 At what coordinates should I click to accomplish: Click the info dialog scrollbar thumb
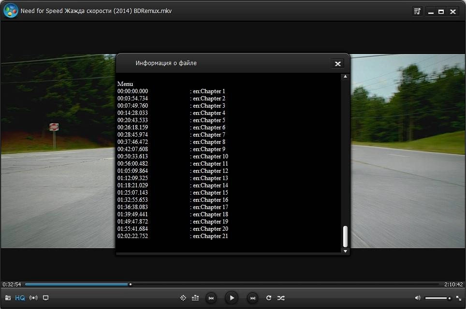[345, 237]
